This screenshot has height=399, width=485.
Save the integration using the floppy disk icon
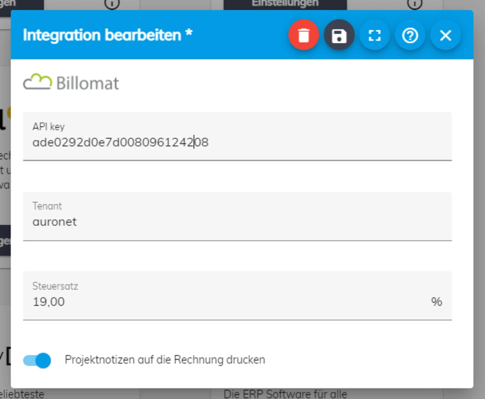click(x=339, y=35)
